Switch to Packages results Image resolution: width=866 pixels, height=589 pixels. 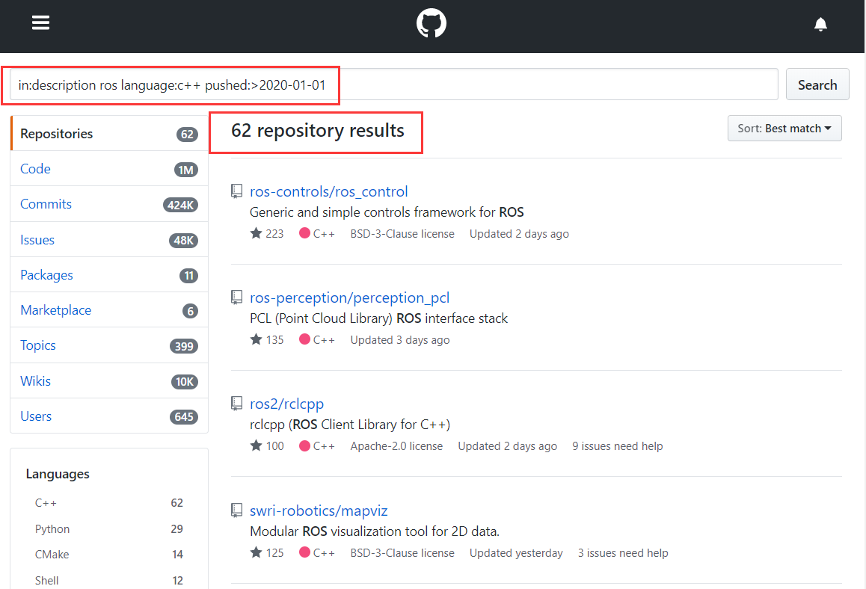109,275
